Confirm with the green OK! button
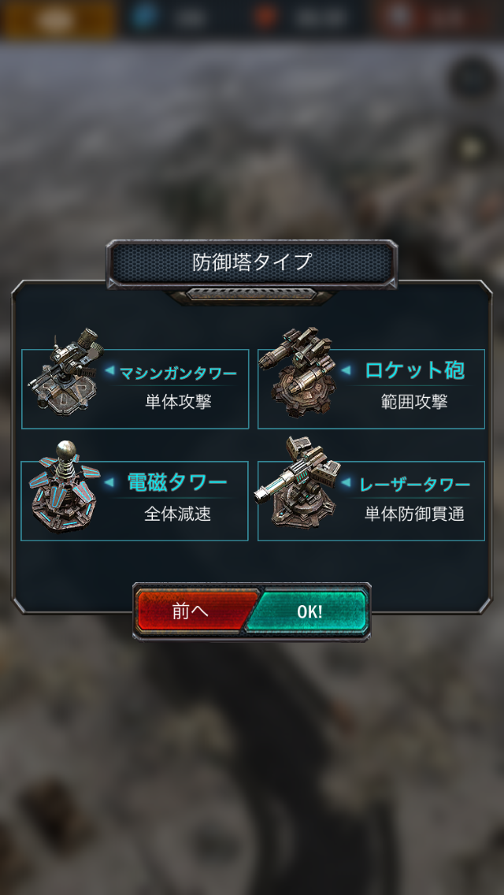The height and width of the screenshot is (895, 504). (x=309, y=611)
